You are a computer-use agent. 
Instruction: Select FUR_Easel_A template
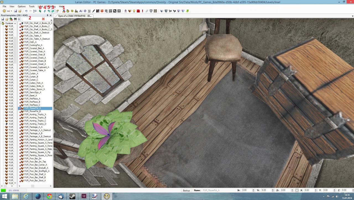30,95
